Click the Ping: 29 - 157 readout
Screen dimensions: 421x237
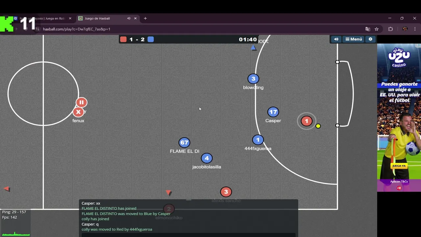(14, 212)
